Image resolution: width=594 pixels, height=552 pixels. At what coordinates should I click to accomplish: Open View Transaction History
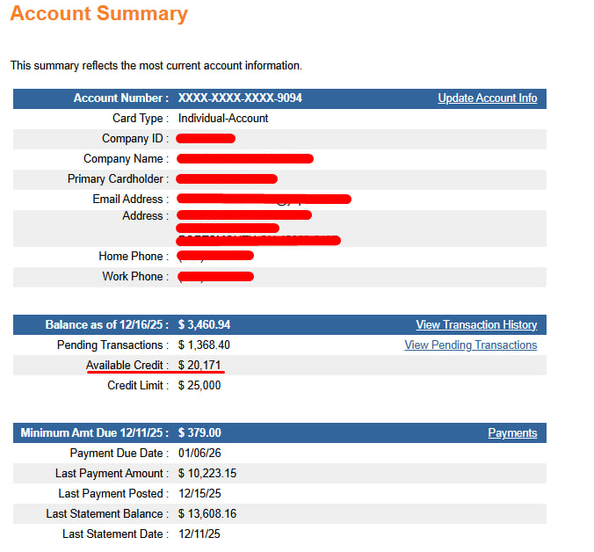pyautogui.click(x=475, y=325)
